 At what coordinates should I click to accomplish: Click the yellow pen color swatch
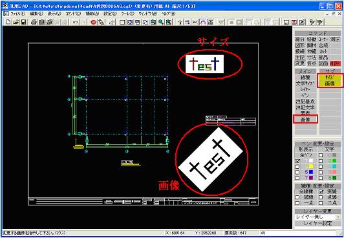click(310, 166)
